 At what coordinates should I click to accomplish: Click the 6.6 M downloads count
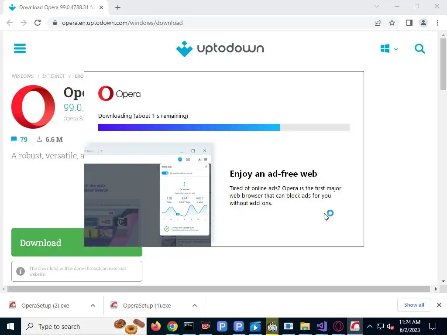point(50,139)
